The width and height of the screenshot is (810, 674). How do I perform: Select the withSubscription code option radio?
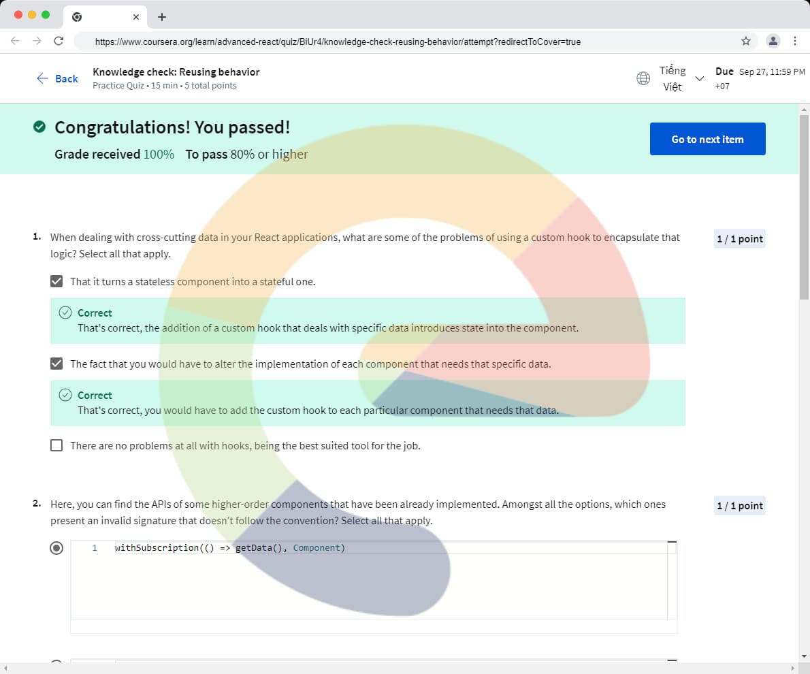tap(56, 548)
